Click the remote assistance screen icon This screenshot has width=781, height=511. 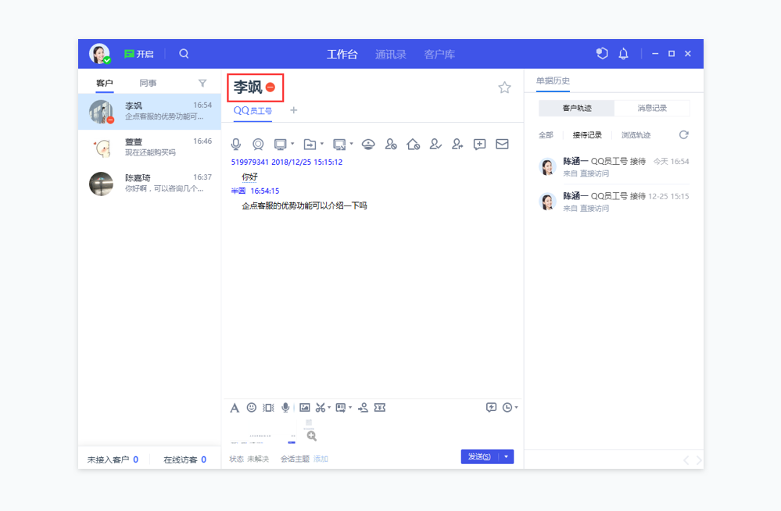(x=339, y=145)
